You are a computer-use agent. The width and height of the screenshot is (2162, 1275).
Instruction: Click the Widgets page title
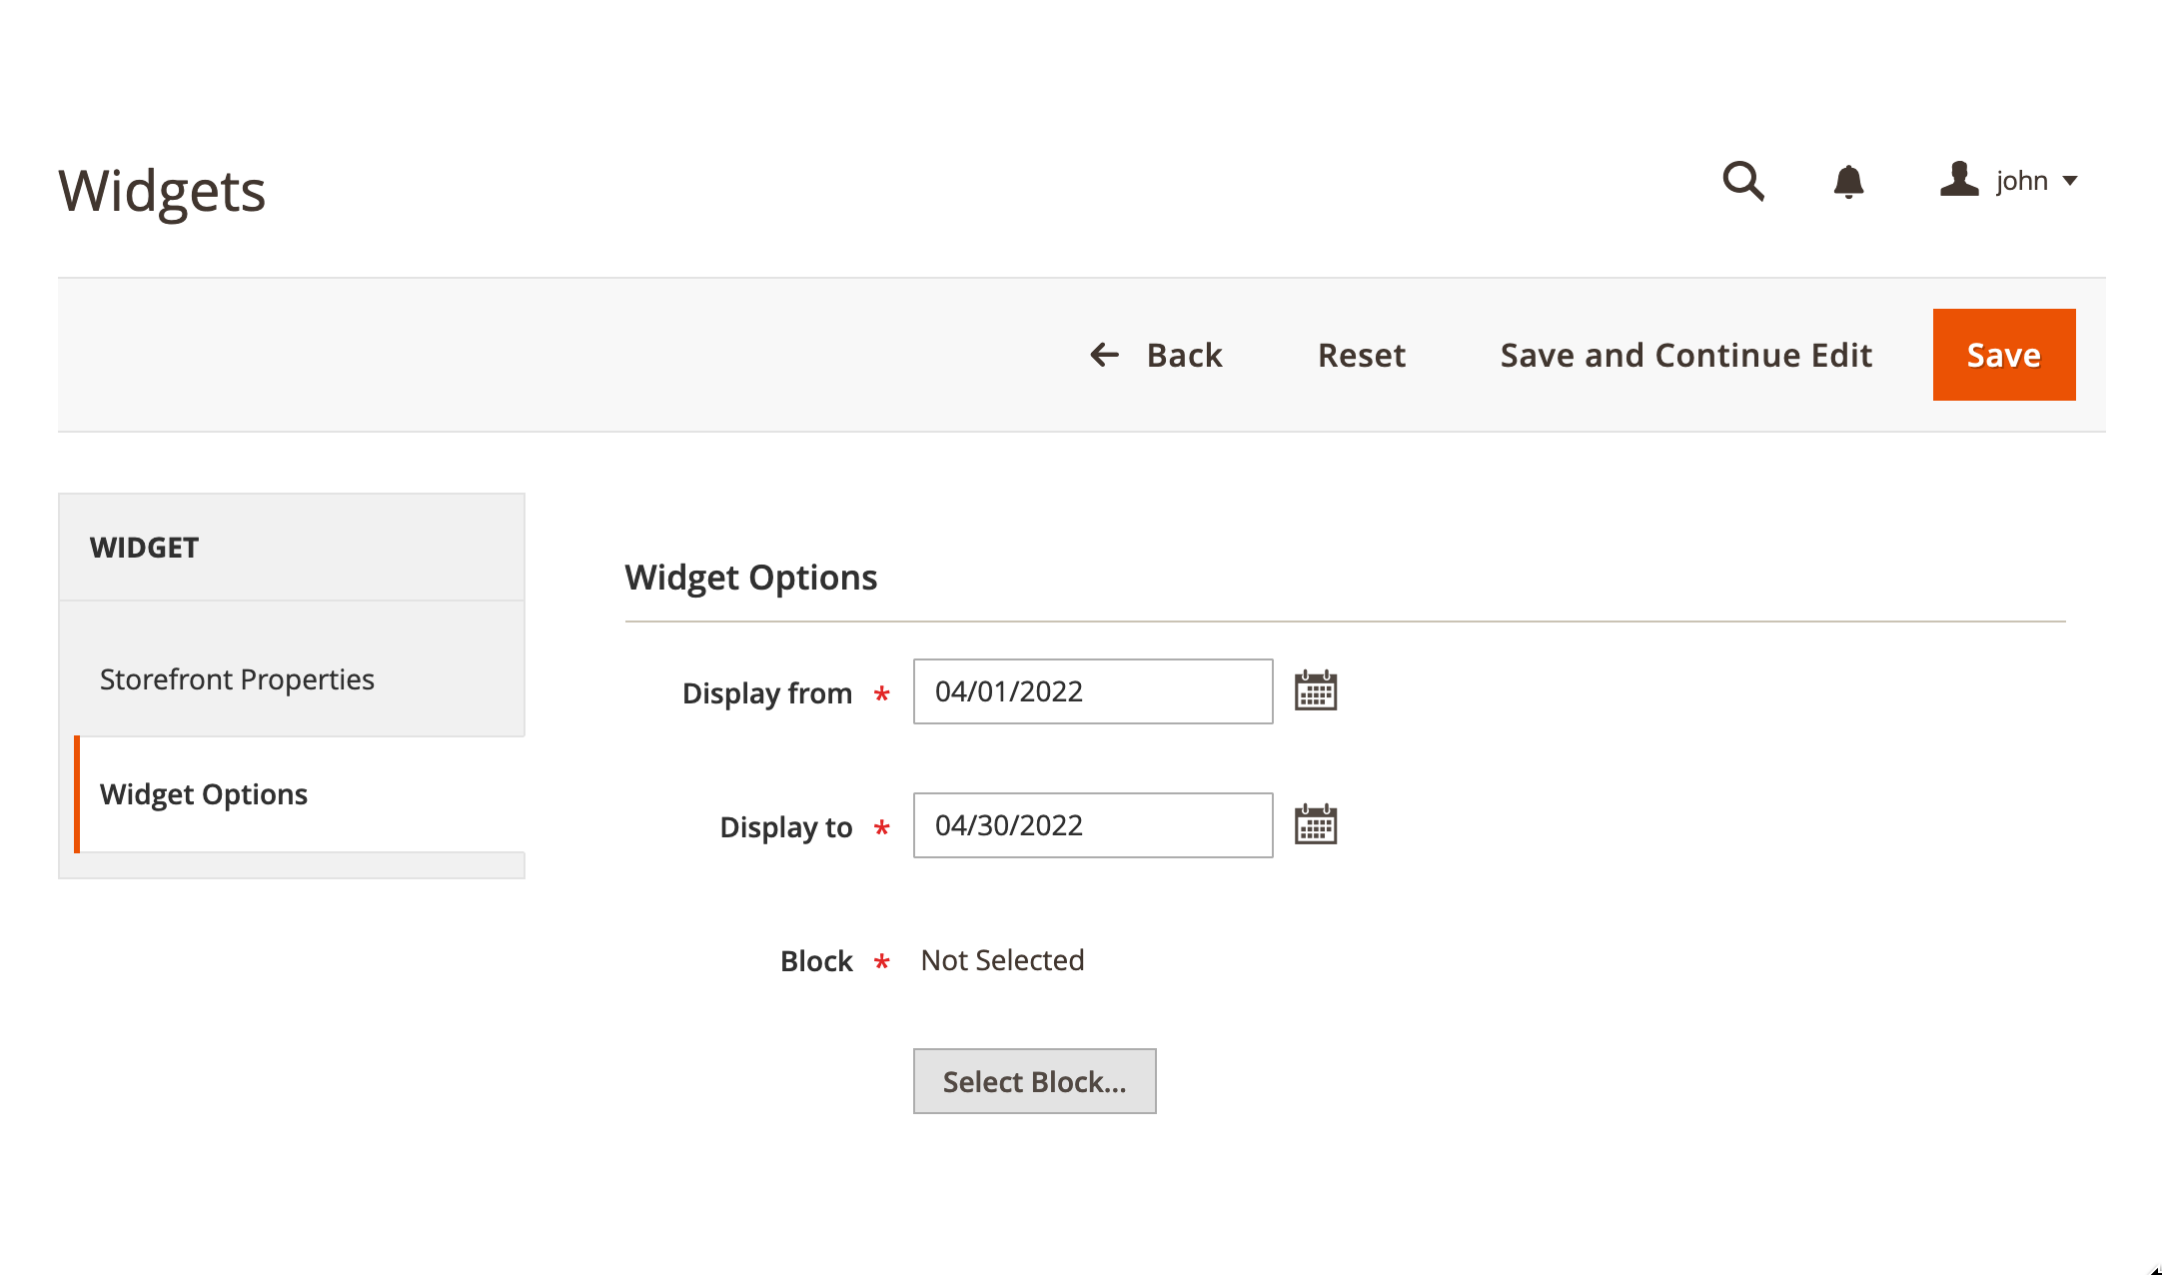162,191
